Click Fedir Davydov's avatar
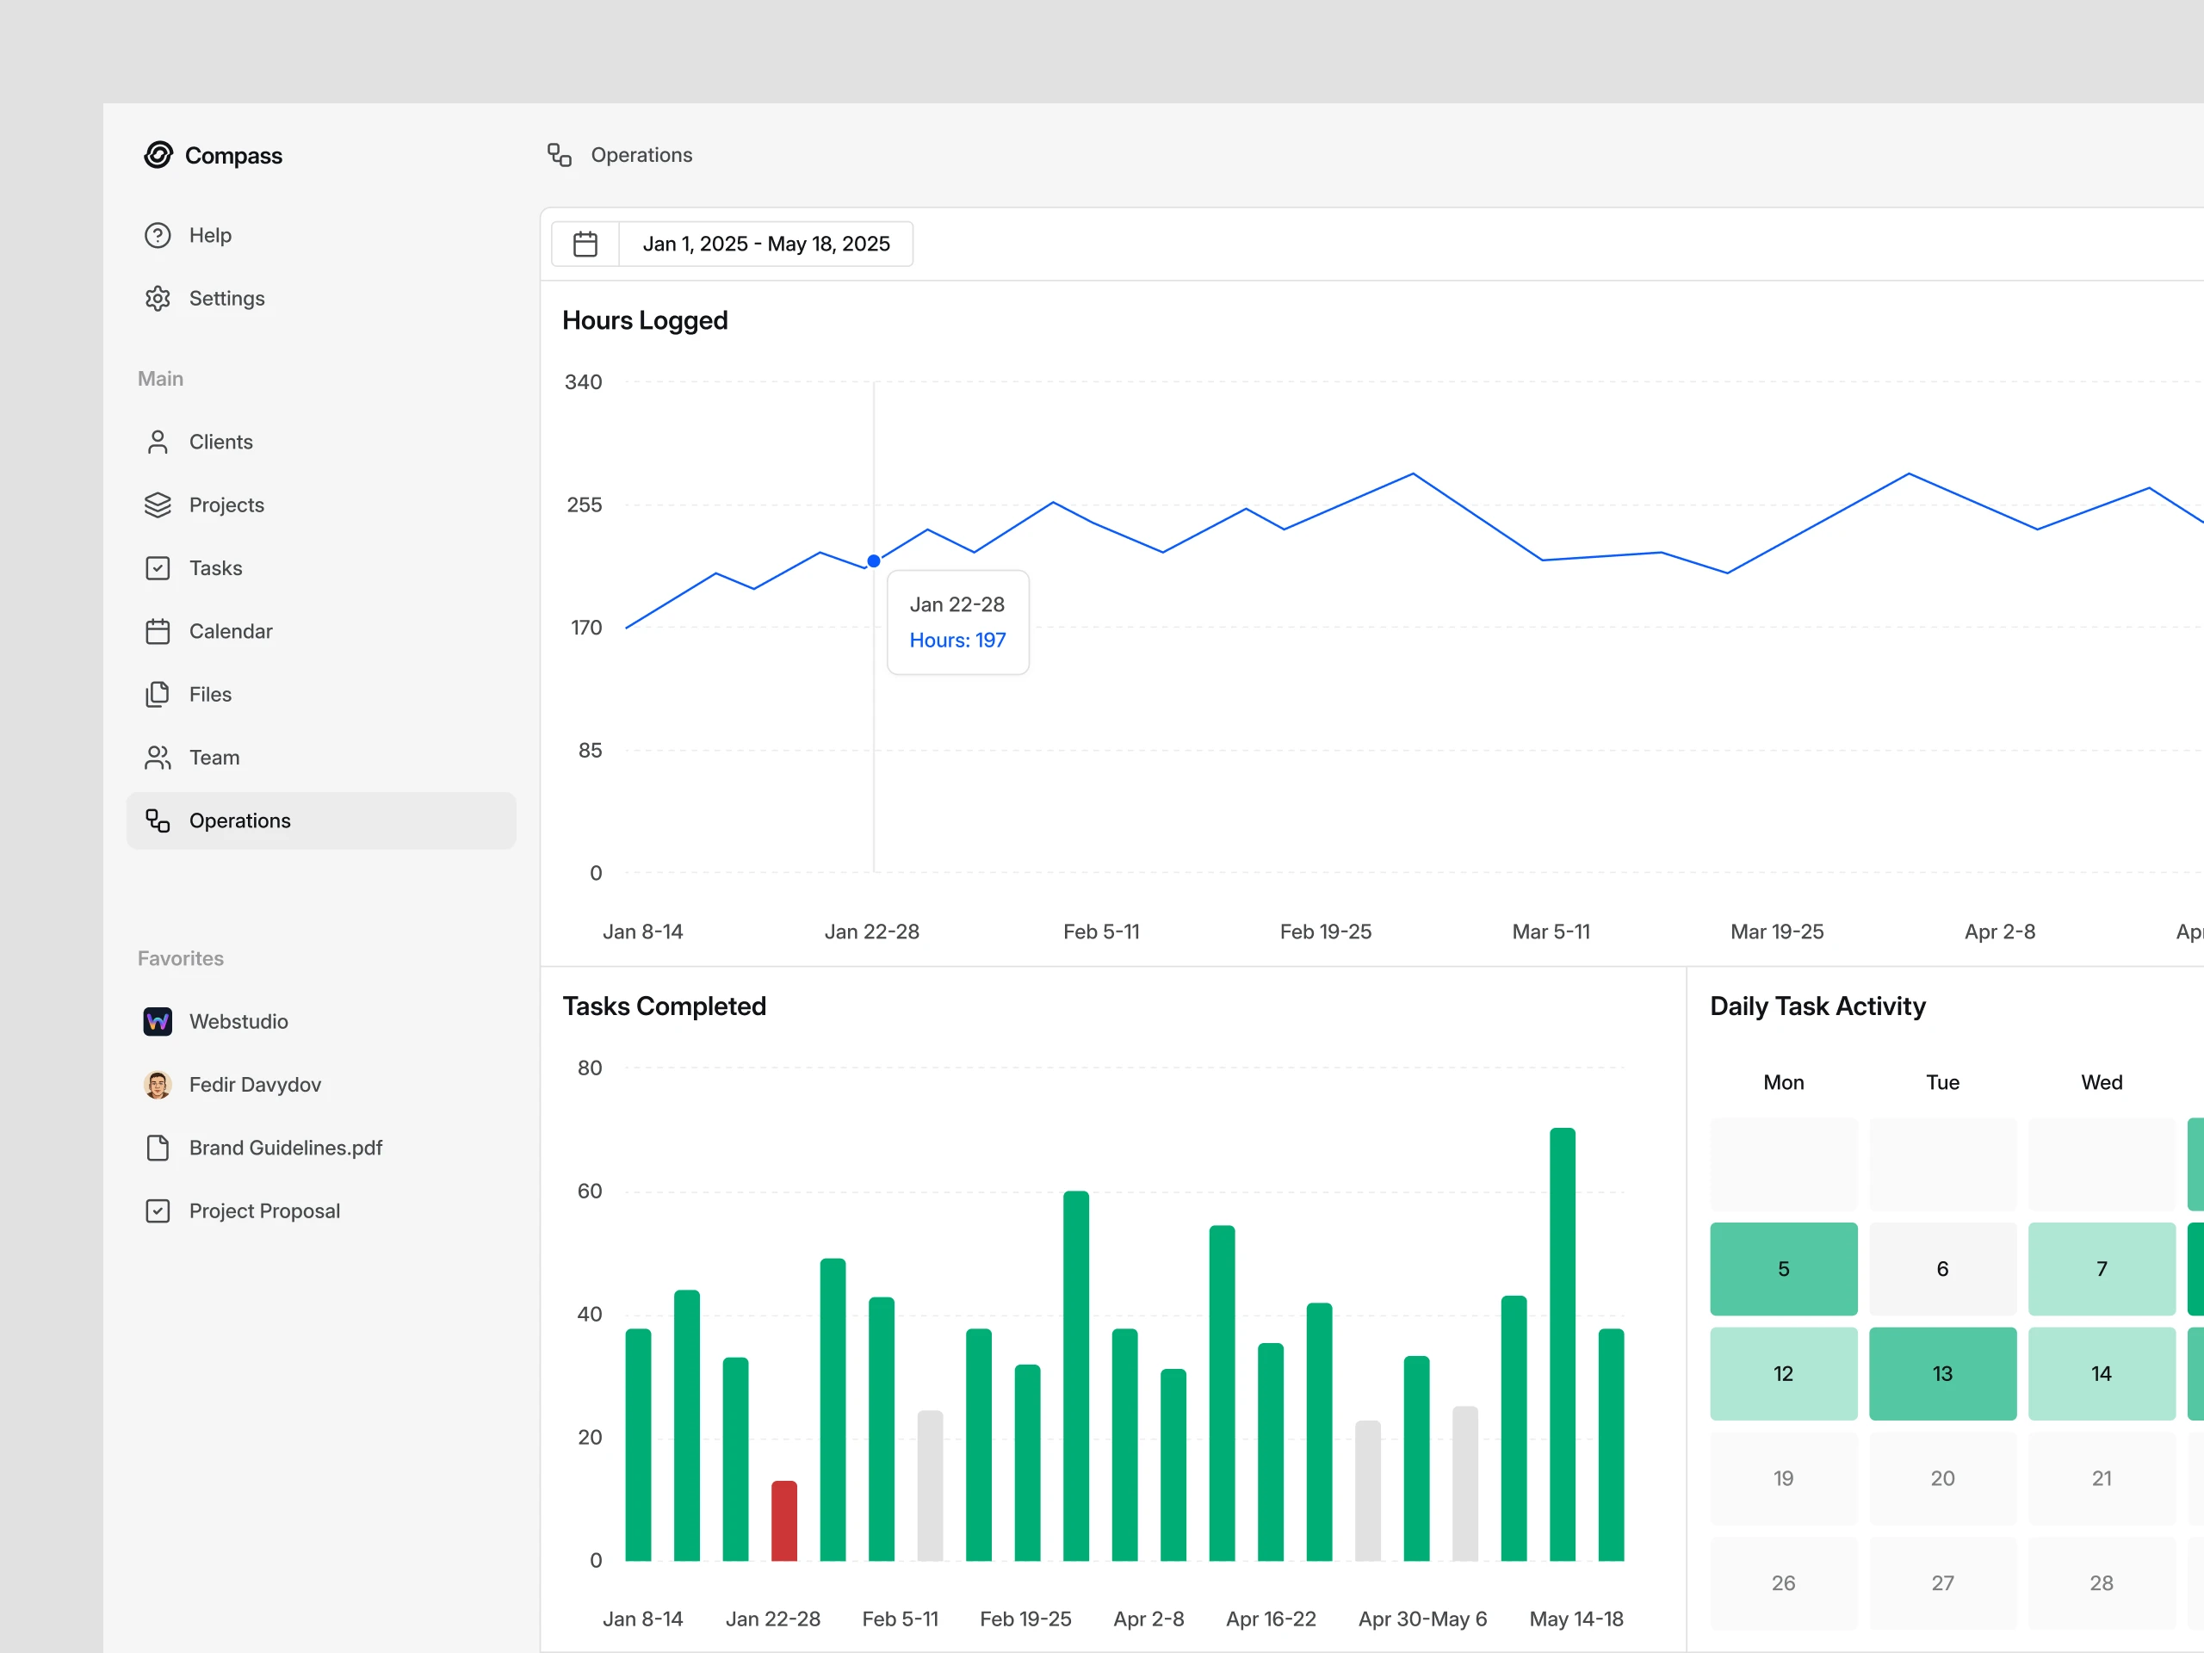The width and height of the screenshot is (2204, 1653). pos(158,1084)
